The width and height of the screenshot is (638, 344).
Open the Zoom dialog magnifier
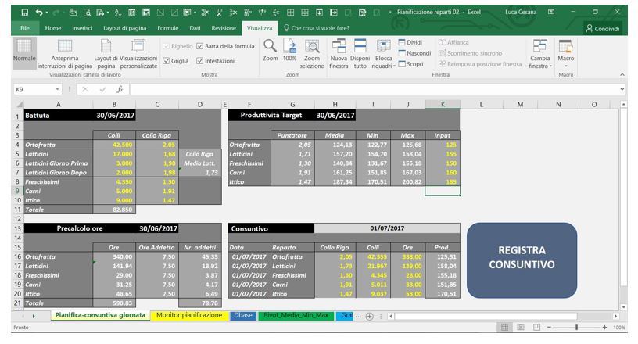tap(271, 51)
